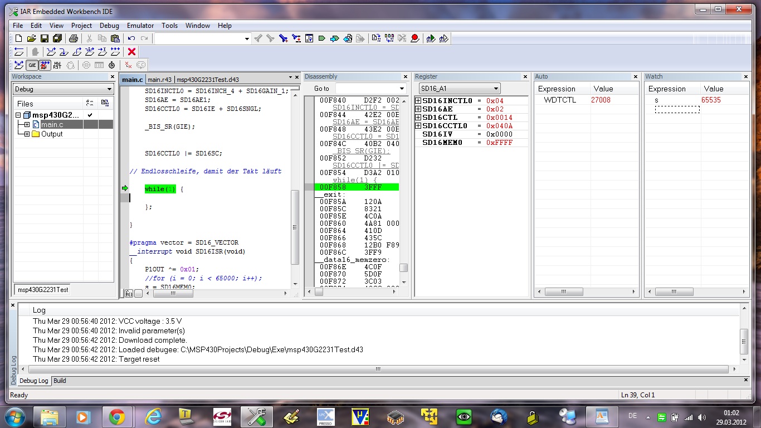Reset the debugger with the Reset icon
The width and height of the screenshot is (761, 428).
click(x=18, y=52)
